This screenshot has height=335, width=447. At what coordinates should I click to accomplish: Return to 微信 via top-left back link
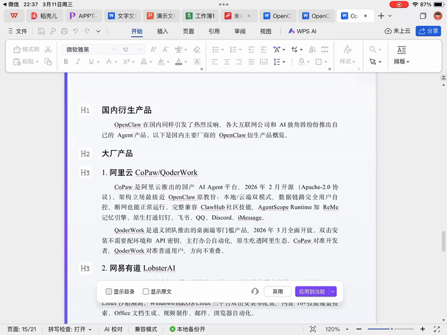coord(11,4)
